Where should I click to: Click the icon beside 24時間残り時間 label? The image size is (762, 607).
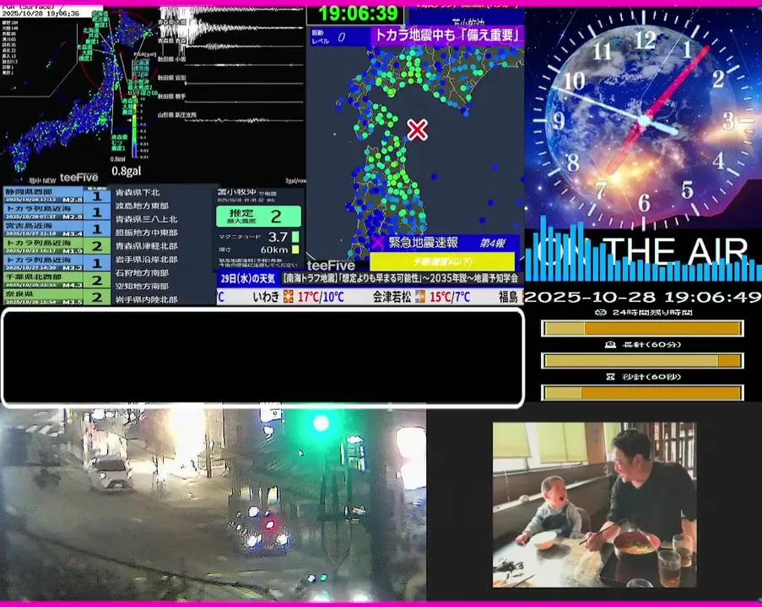(x=601, y=312)
